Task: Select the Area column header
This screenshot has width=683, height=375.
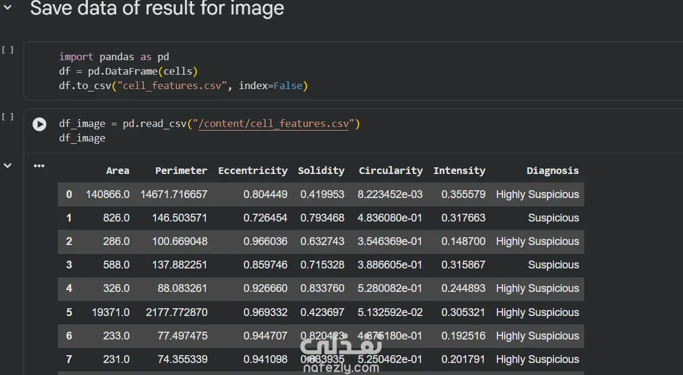Action: [117, 171]
